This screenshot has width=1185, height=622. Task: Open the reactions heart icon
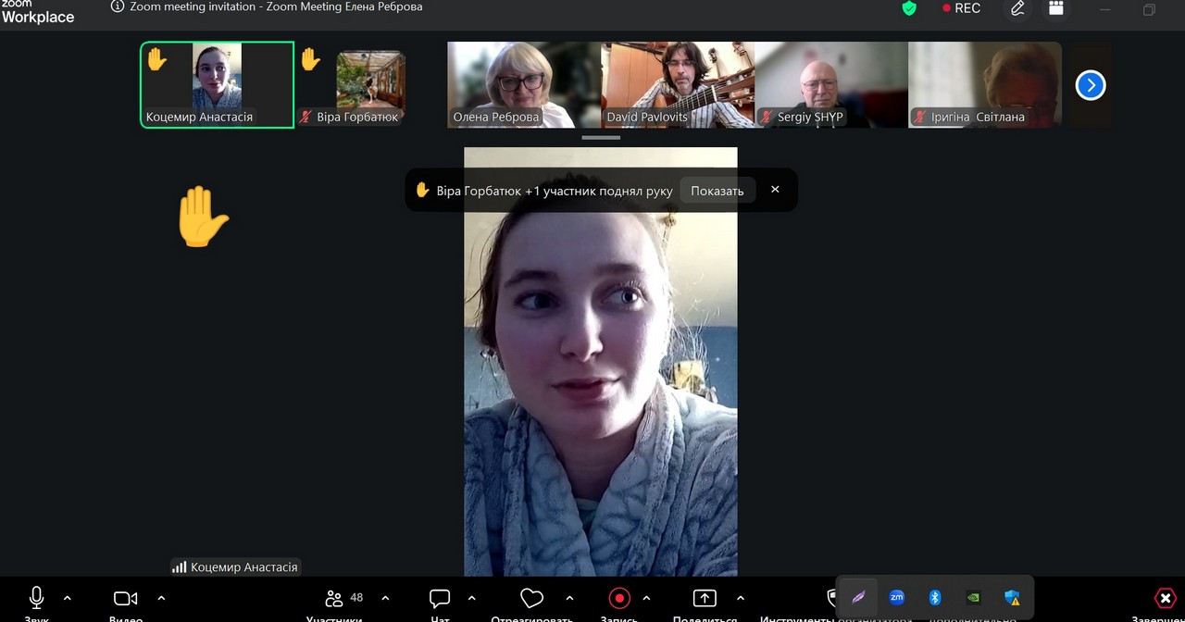(x=531, y=598)
